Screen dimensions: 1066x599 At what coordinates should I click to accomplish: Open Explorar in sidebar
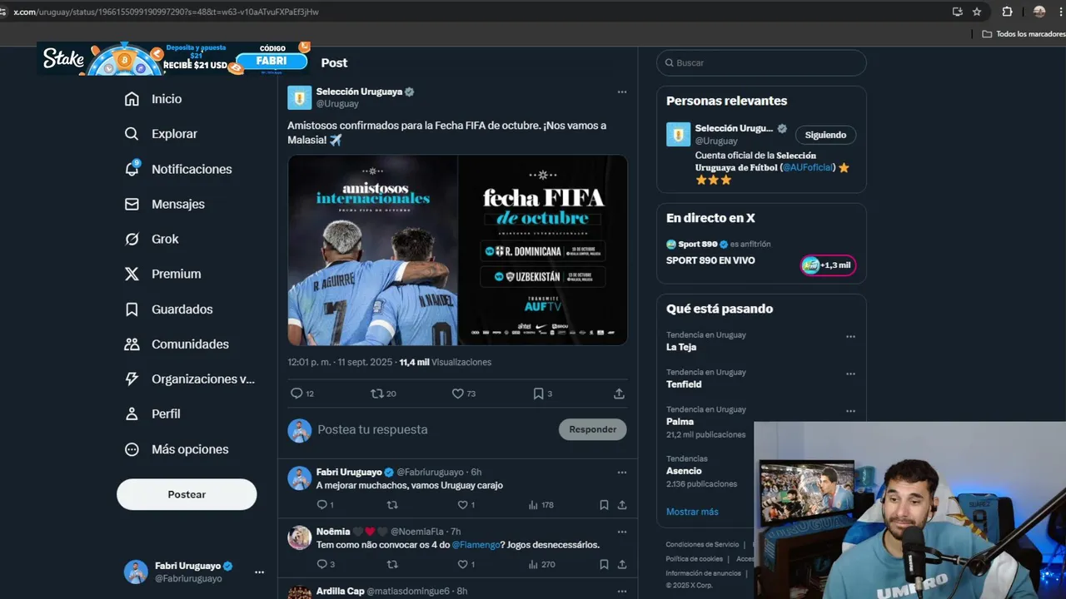pyautogui.click(x=161, y=134)
